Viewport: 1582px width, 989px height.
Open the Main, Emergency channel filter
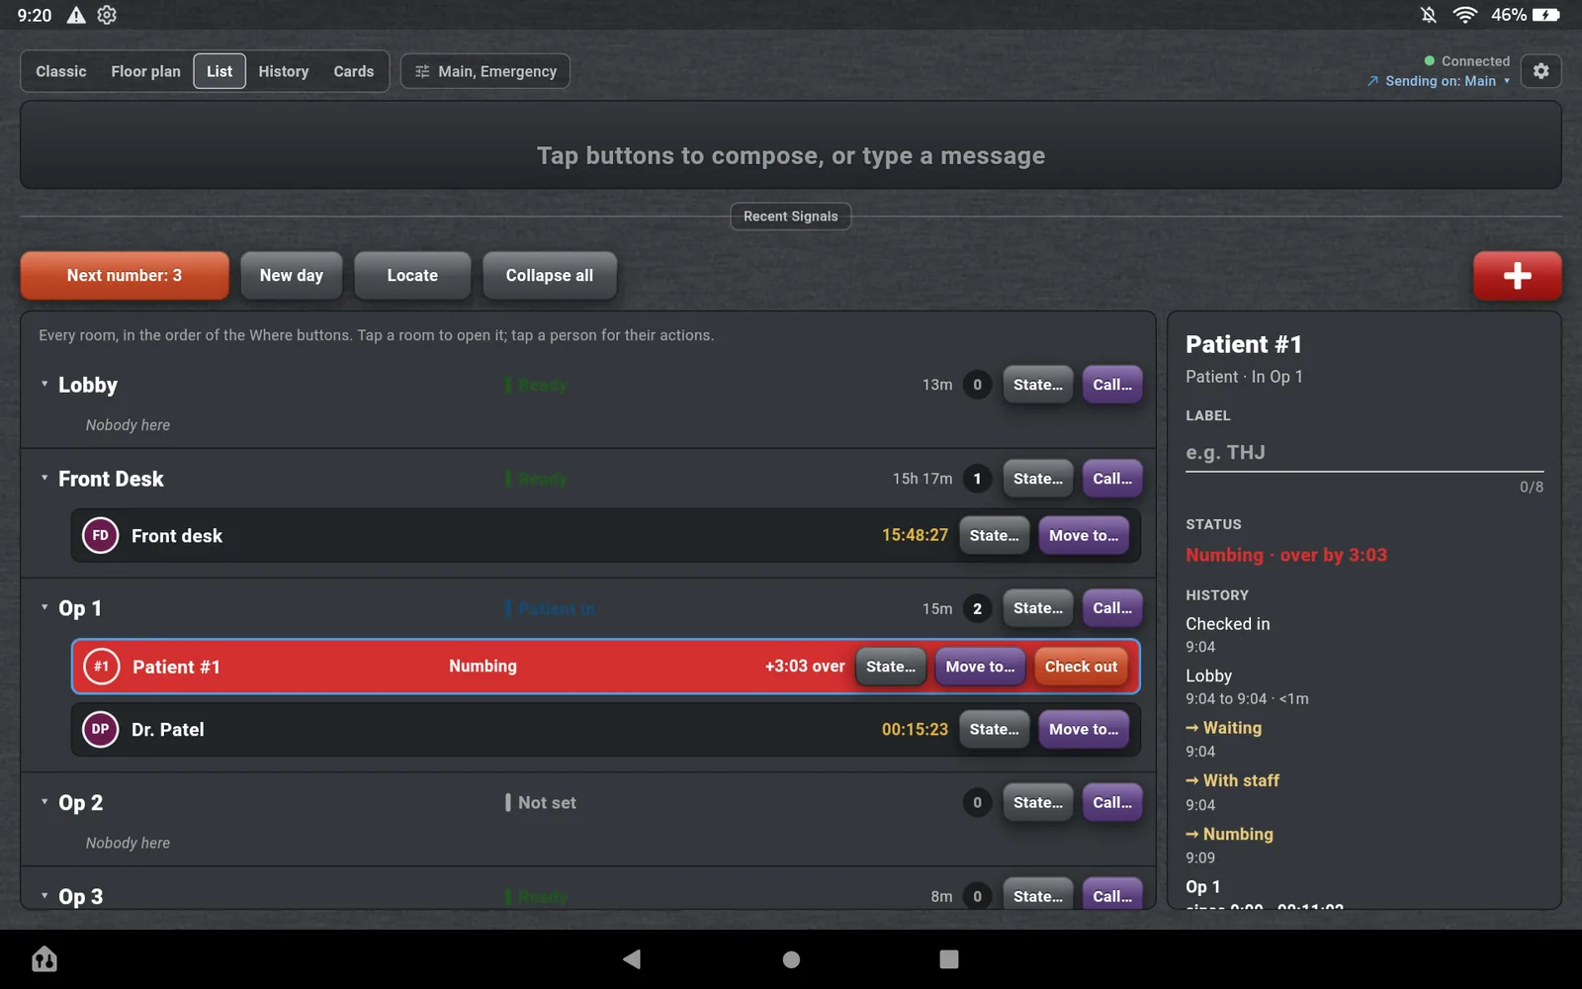coord(485,71)
